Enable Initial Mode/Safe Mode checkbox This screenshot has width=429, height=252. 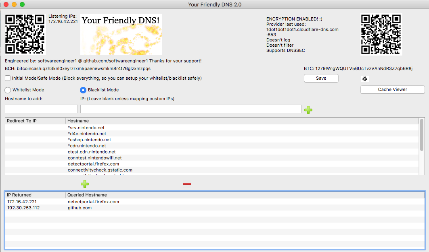(x=8, y=78)
